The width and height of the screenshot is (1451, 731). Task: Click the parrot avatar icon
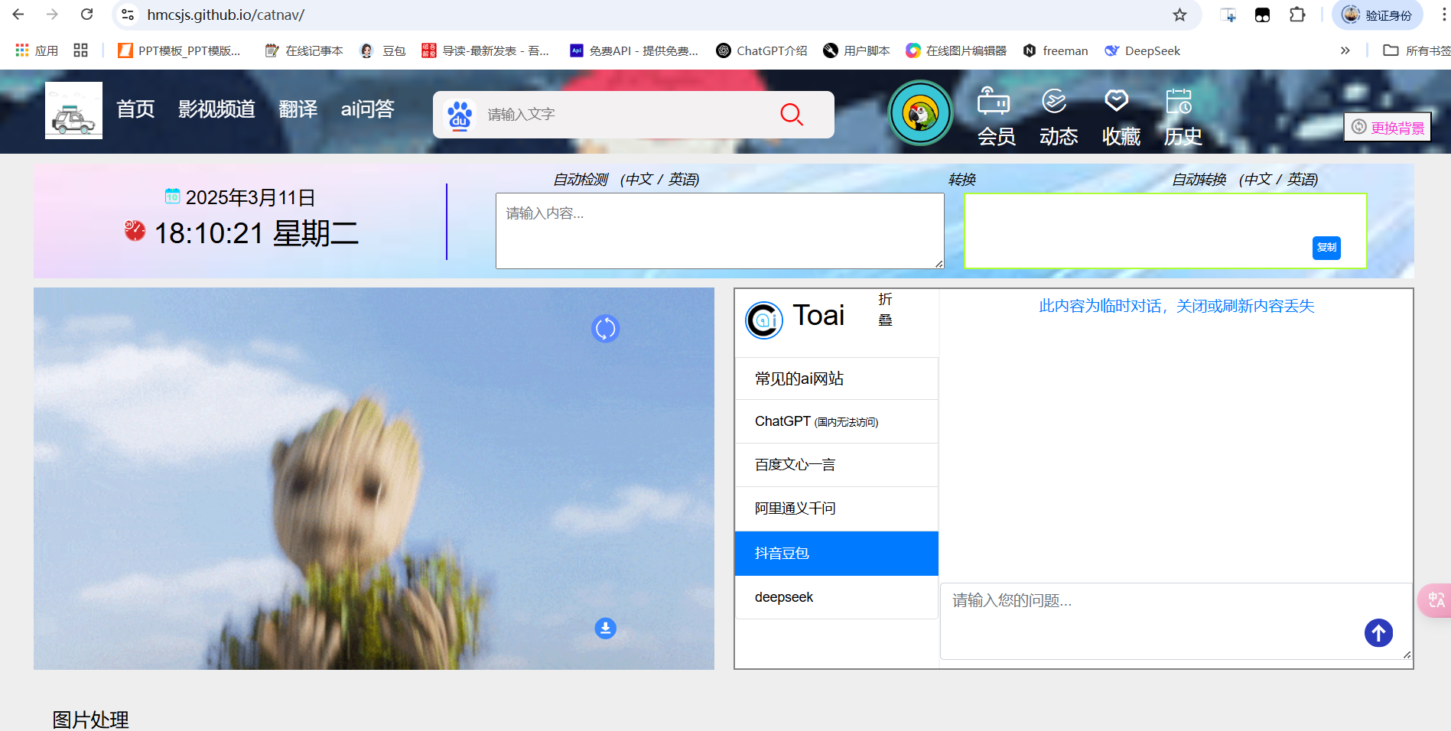920,114
